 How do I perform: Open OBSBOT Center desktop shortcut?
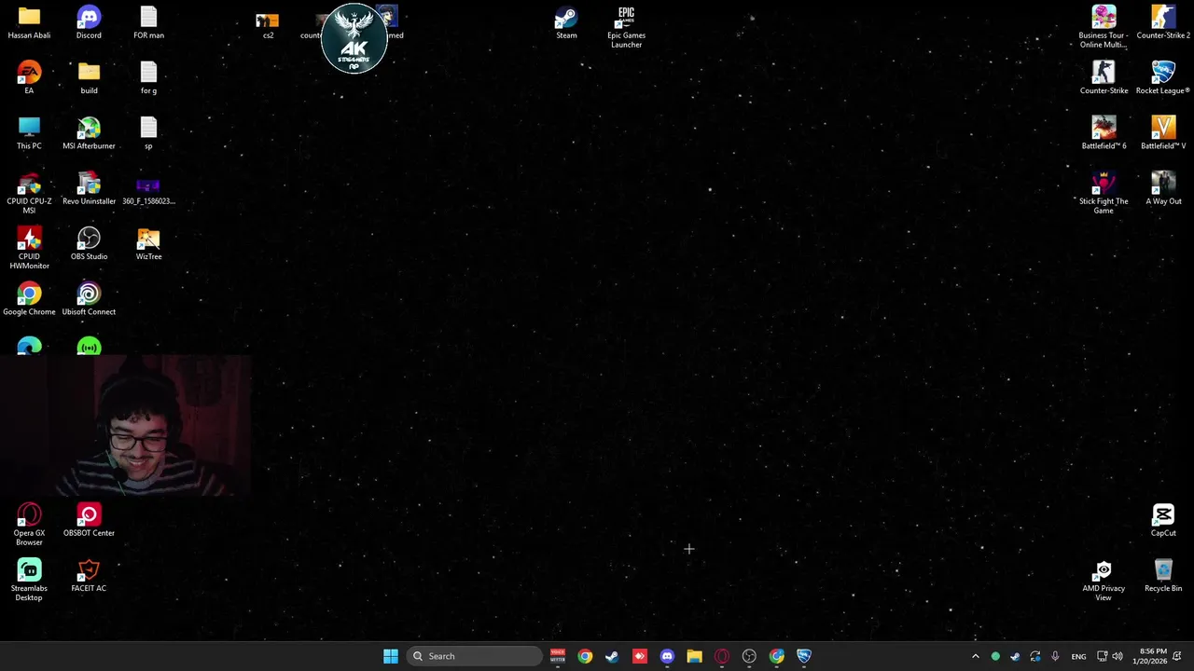point(89,521)
